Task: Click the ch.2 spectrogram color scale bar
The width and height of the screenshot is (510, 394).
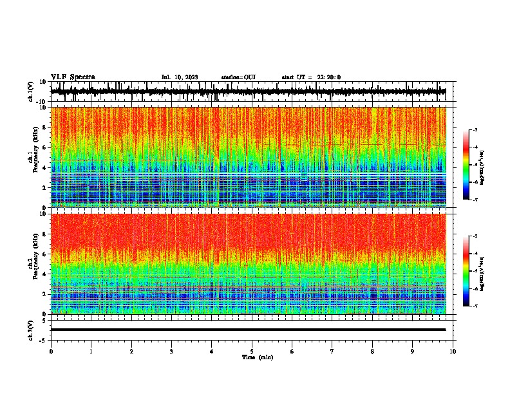Action: tap(466, 271)
